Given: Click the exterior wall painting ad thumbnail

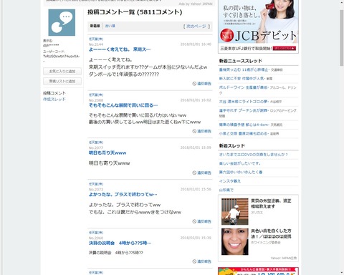Looking at the screenshot, I should [x=235, y=211].
